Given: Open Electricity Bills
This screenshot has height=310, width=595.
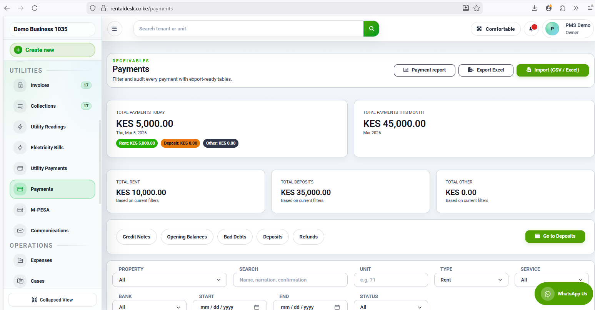Looking at the screenshot, I should coord(47,147).
